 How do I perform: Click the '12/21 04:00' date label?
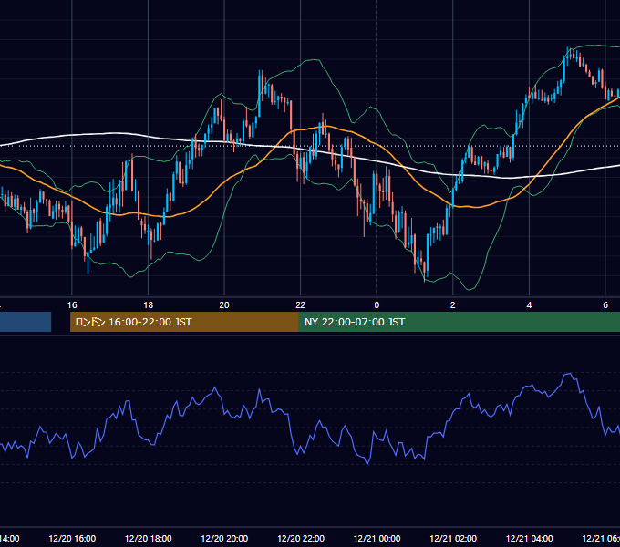click(x=530, y=538)
